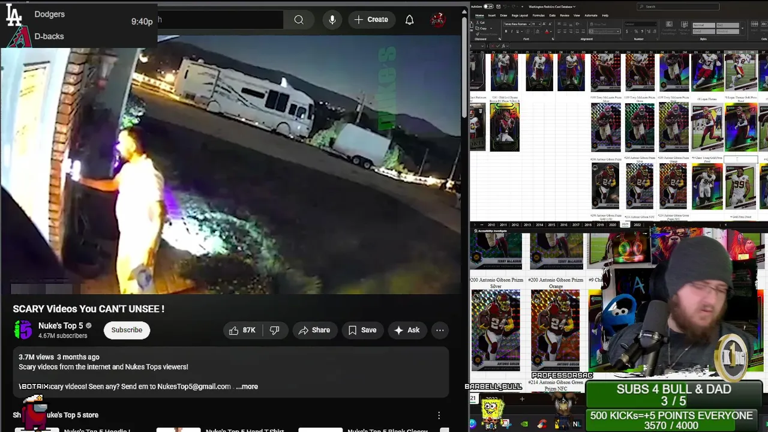Expand the cell Styles gallery arrow
Image resolution: width=768 pixels, height=432 pixels.
tap(742, 28)
